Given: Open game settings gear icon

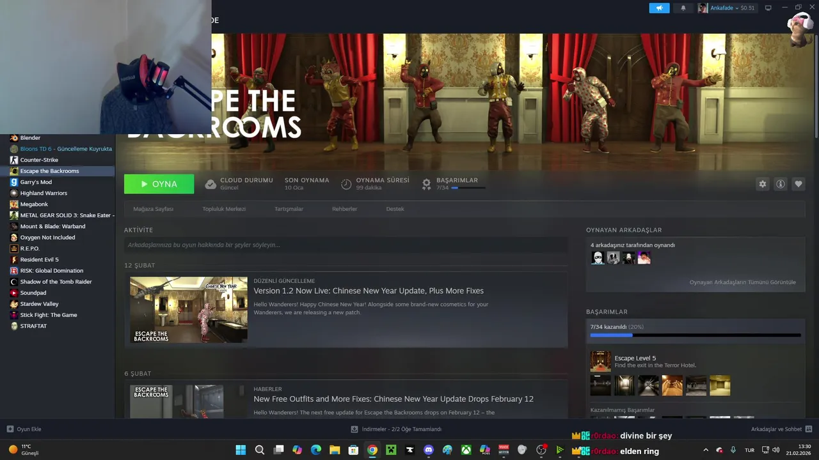Looking at the screenshot, I should [762, 184].
